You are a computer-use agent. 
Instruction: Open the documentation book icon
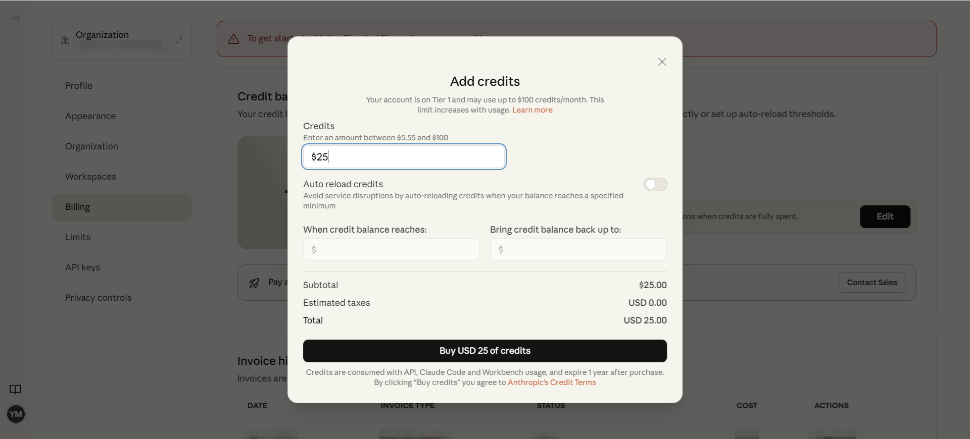(16, 390)
